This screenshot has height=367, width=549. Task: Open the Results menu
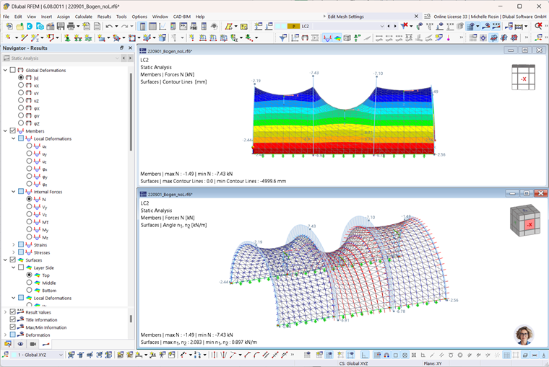pos(104,17)
